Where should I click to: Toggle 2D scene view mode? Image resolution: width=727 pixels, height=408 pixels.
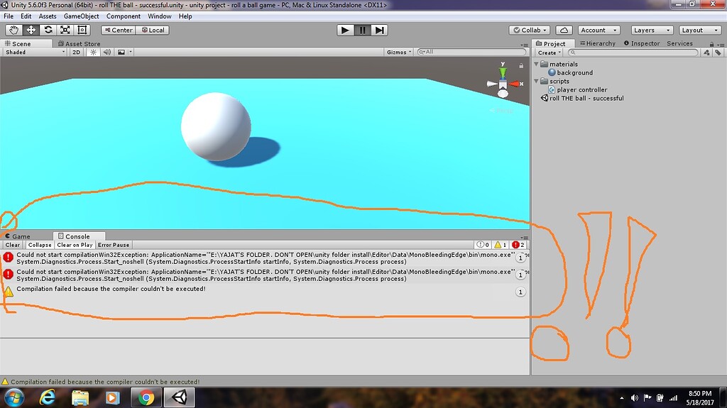(x=77, y=53)
